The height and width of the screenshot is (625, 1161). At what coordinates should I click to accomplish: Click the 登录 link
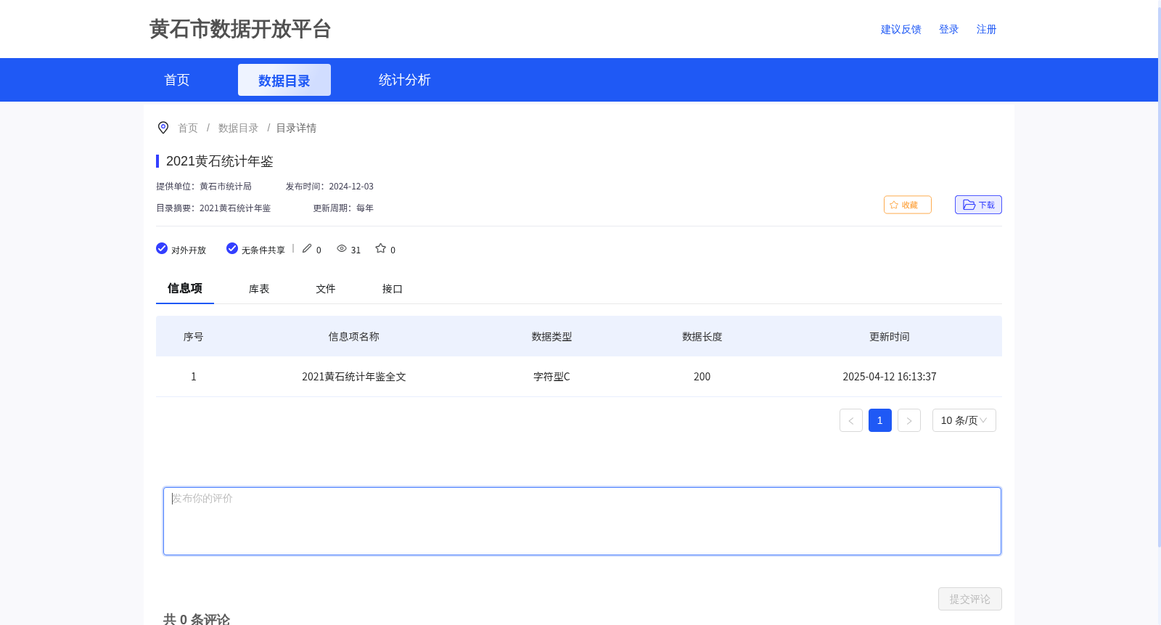[x=949, y=29]
